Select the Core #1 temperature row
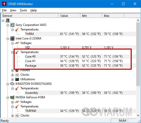The image size is (141, 123). (x=80, y=61)
